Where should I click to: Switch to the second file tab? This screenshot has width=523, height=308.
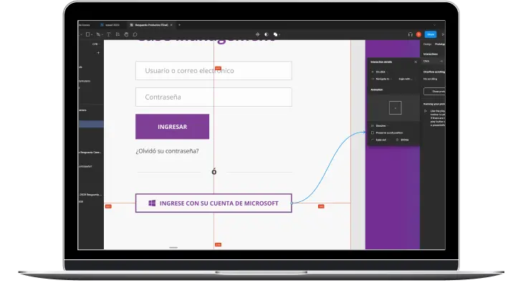[x=110, y=25]
